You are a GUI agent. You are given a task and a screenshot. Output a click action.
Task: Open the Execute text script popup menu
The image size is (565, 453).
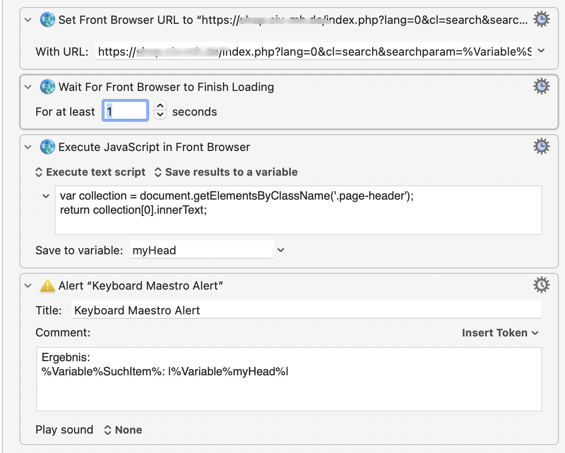click(90, 172)
